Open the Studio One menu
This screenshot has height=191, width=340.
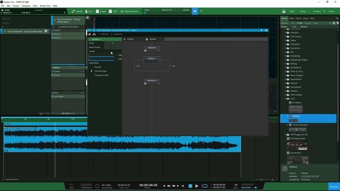45,6
